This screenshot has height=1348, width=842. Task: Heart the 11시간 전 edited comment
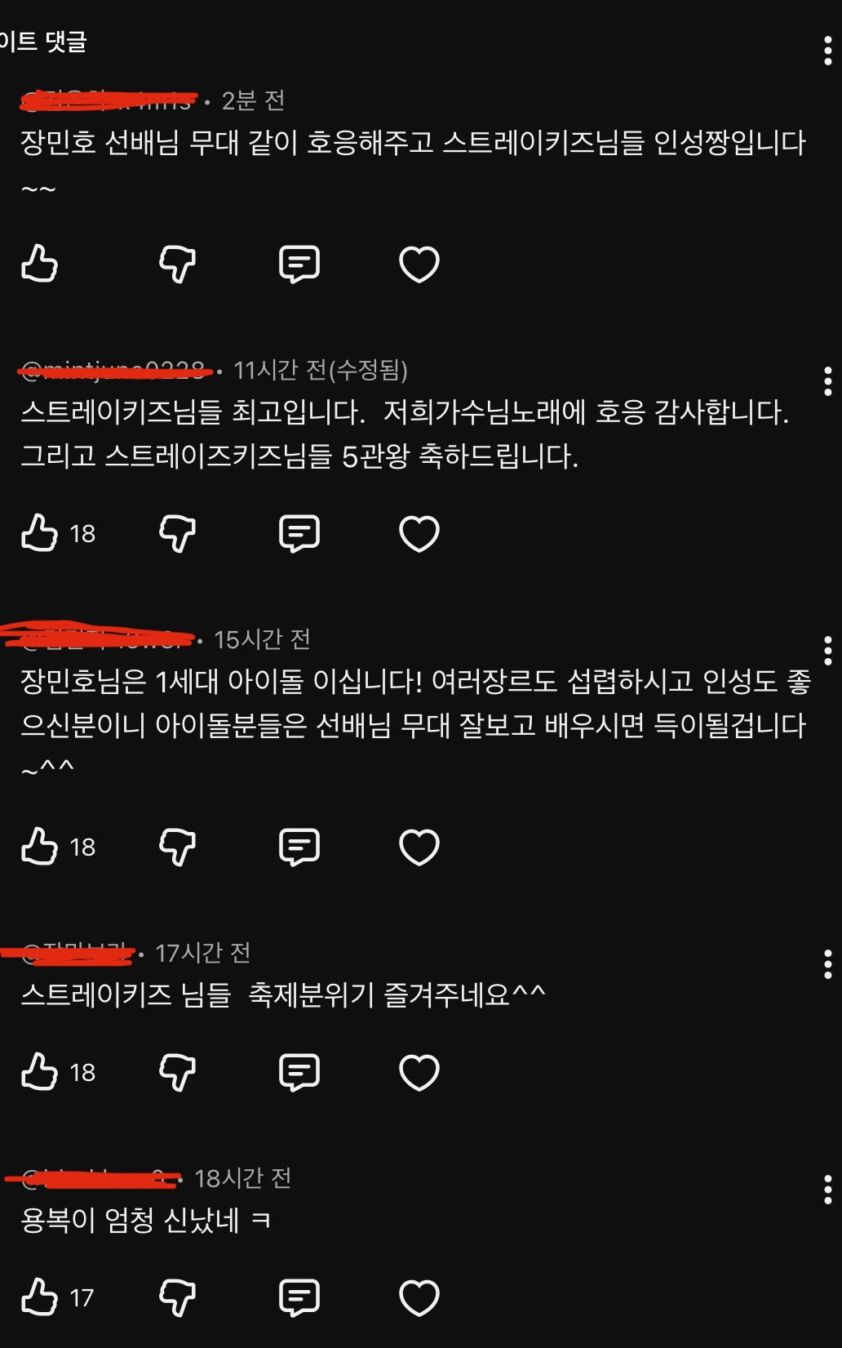coord(419,533)
